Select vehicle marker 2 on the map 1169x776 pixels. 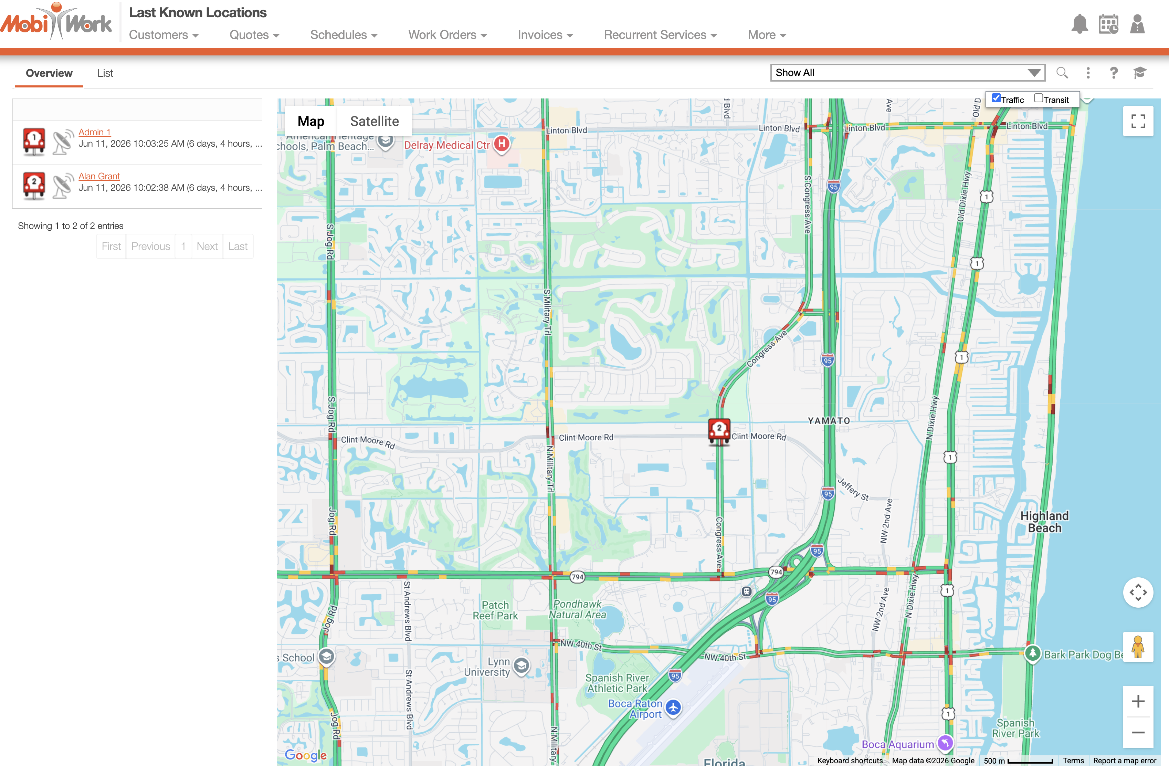coord(719,432)
